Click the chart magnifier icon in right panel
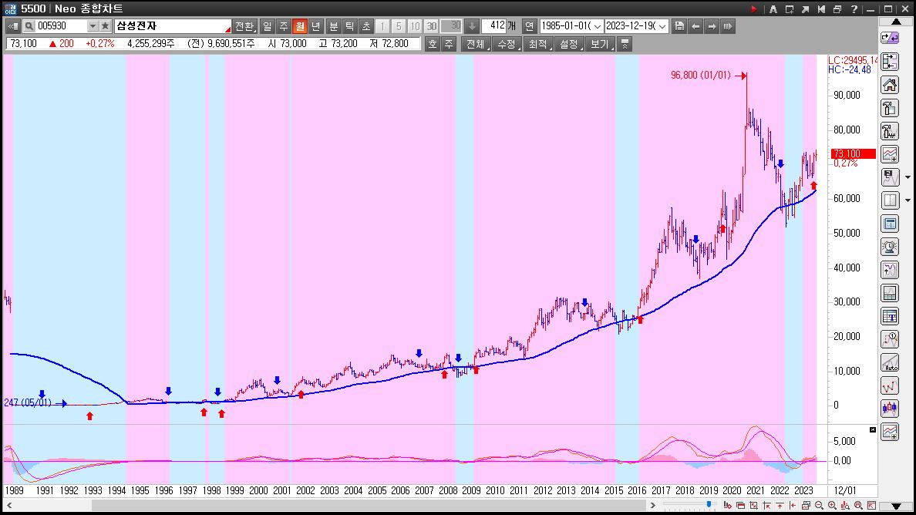The image size is (916, 515). [890, 339]
